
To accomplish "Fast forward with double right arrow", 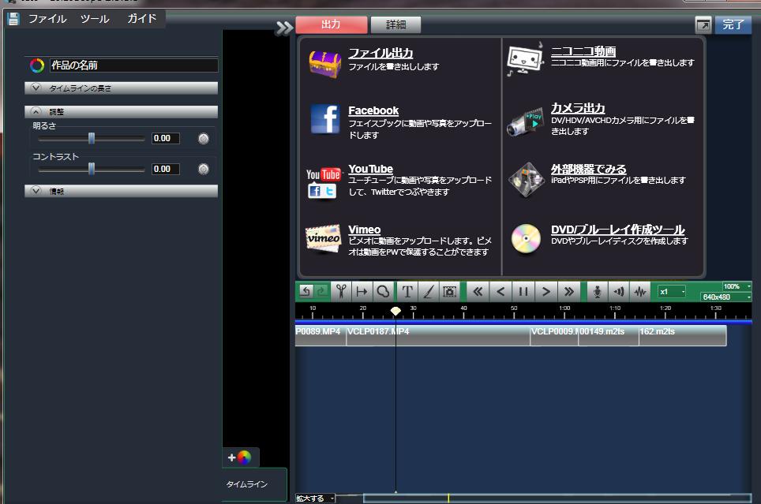I will tap(569, 292).
